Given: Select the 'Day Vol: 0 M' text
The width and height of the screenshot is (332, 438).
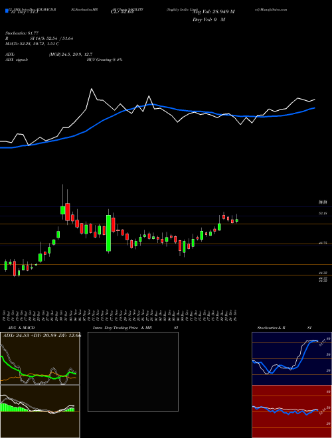Looking at the screenshot, I should [x=208, y=20].
